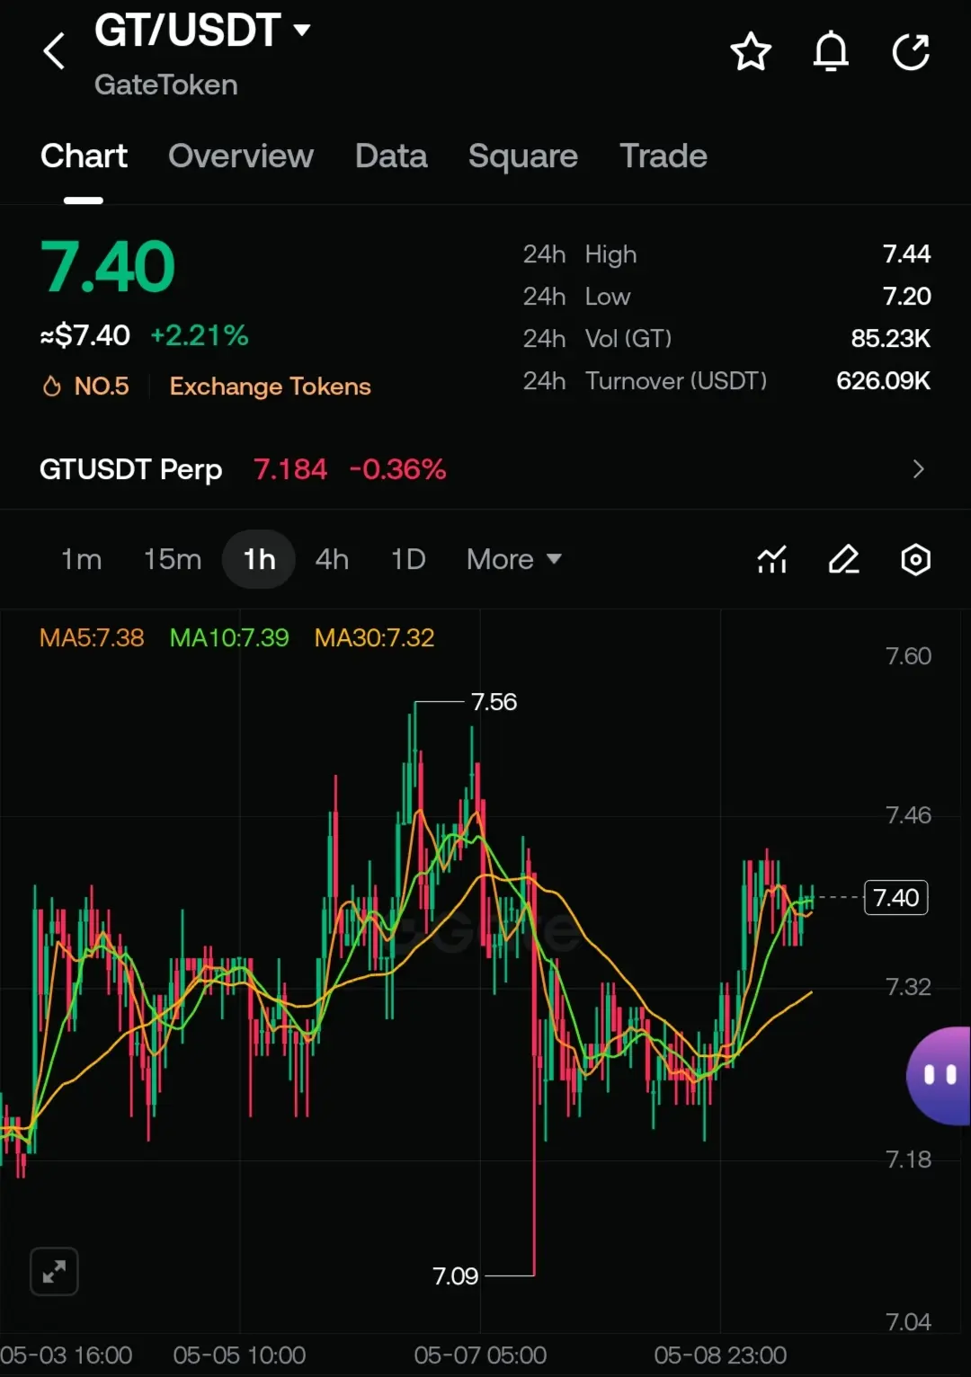Tap the MA10:7.39 indicator label
The image size is (971, 1377).
(229, 638)
